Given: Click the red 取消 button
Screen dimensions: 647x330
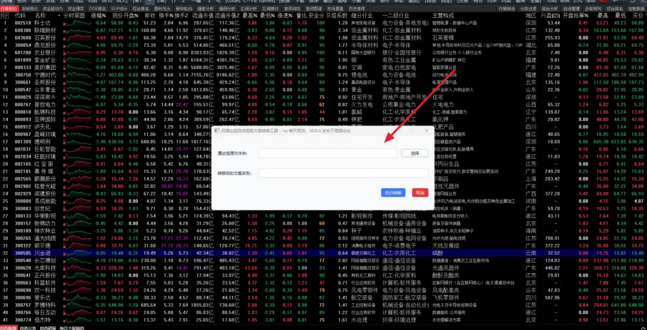Looking at the screenshot, I should (x=420, y=192).
